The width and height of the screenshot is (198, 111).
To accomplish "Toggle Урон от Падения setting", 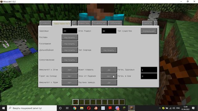I will [109, 76].
